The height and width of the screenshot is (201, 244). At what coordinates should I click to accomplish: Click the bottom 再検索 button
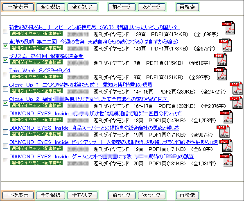coord(188,195)
